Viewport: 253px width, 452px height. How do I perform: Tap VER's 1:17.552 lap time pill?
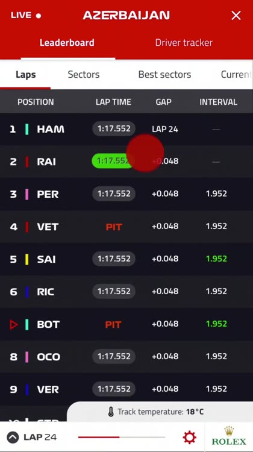(113, 389)
